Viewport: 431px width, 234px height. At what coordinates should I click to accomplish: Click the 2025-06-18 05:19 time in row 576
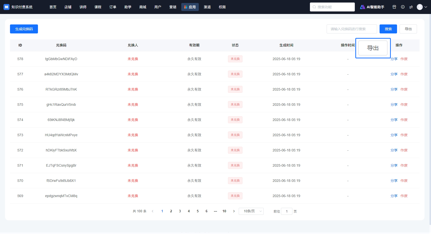286,89
